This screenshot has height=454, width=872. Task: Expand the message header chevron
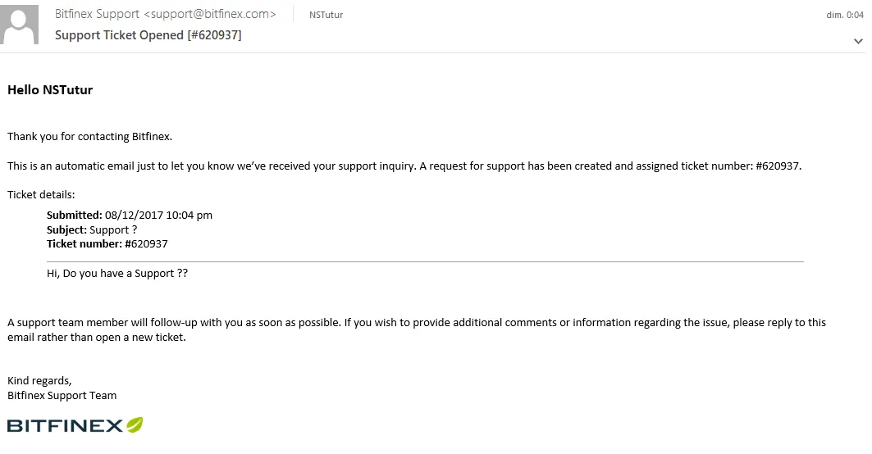tap(858, 41)
